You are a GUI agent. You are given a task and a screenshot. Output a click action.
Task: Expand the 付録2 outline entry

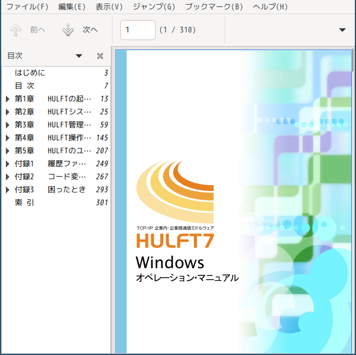coord(8,176)
